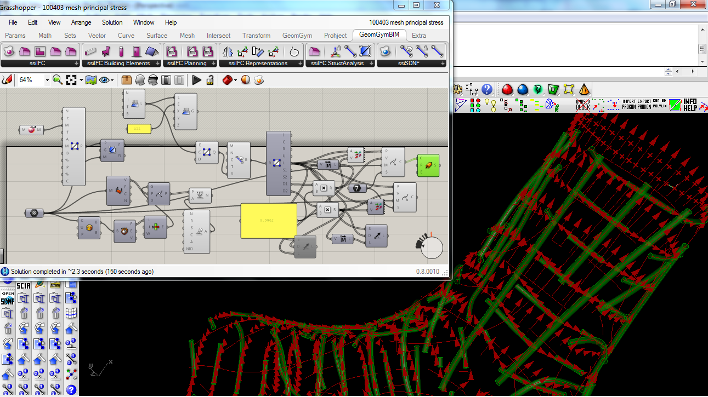The image size is (708, 397).
Task: Click the blue sphere icon in Rhino toolbar
Action: [523, 89]
